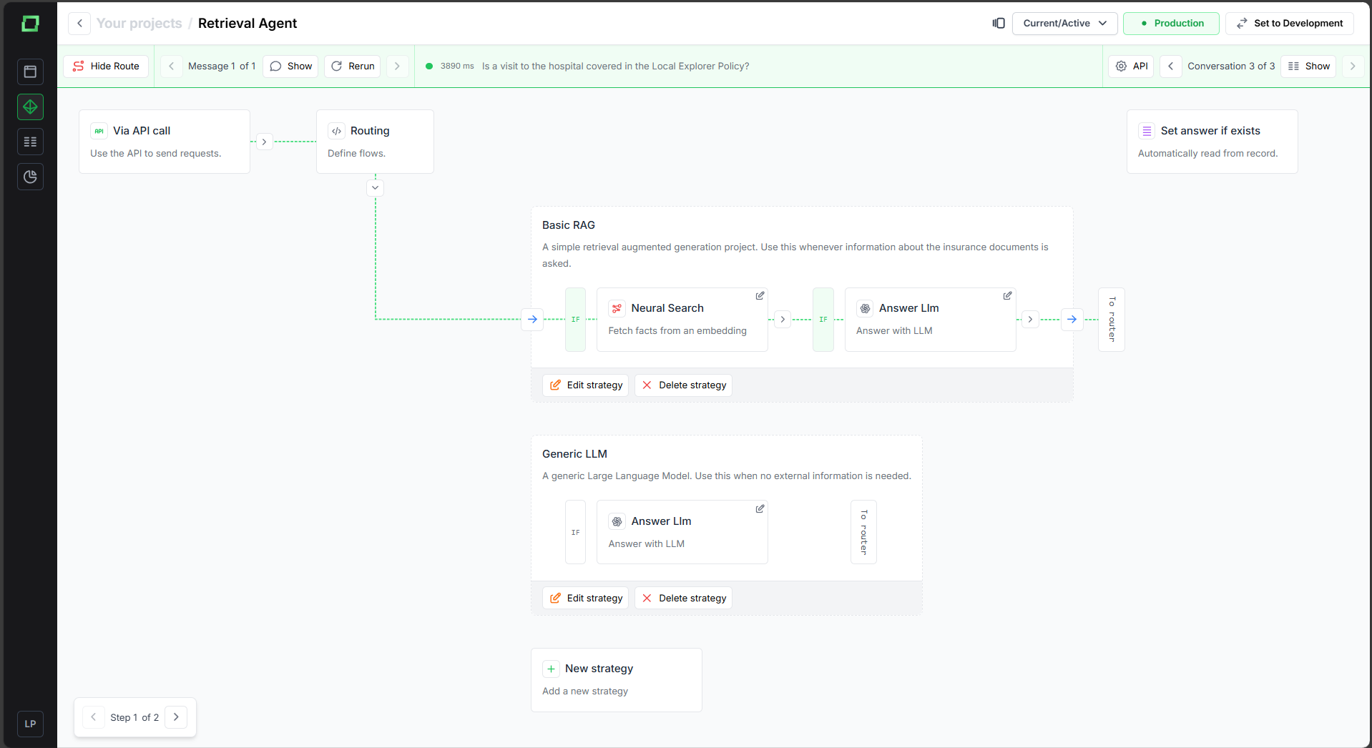
Task: Open IF condition before Neural Search
Action: pos(575,320)
